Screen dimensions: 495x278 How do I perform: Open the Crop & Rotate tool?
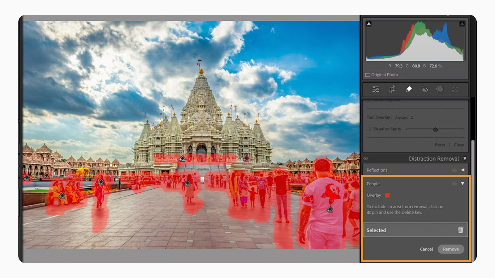click(392, 89)
